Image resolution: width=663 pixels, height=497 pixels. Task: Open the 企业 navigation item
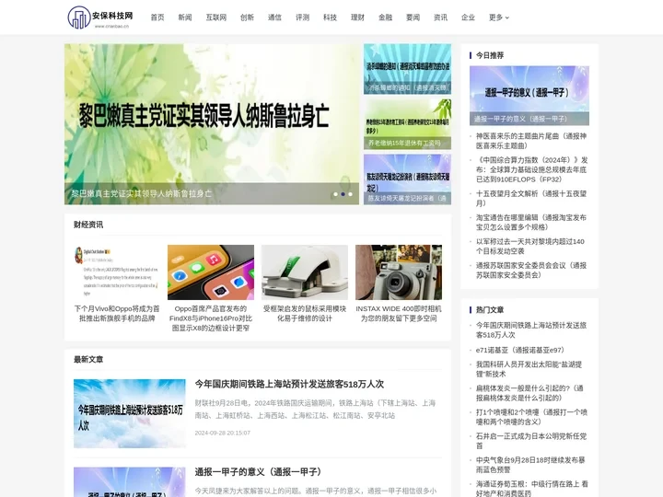[x=468, y=17]
